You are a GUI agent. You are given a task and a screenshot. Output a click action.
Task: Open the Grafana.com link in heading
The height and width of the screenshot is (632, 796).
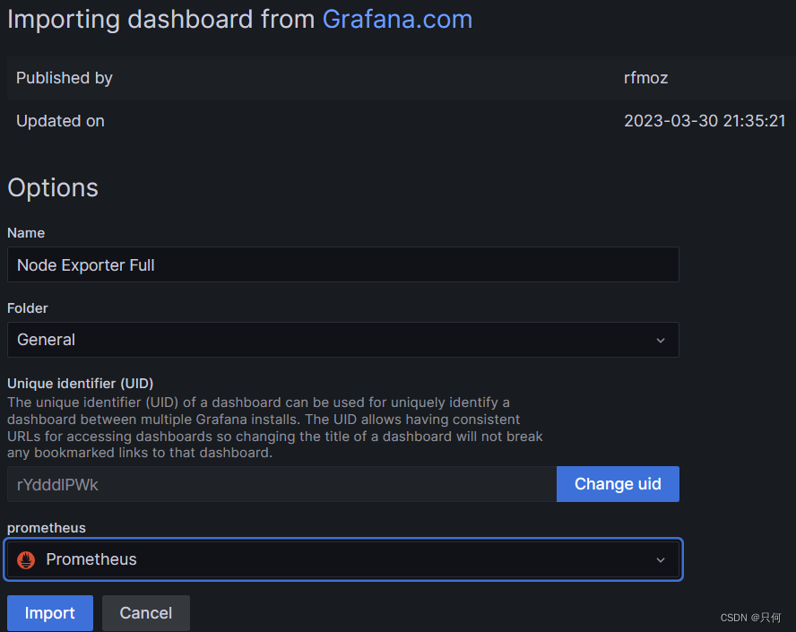coord(397,20)
